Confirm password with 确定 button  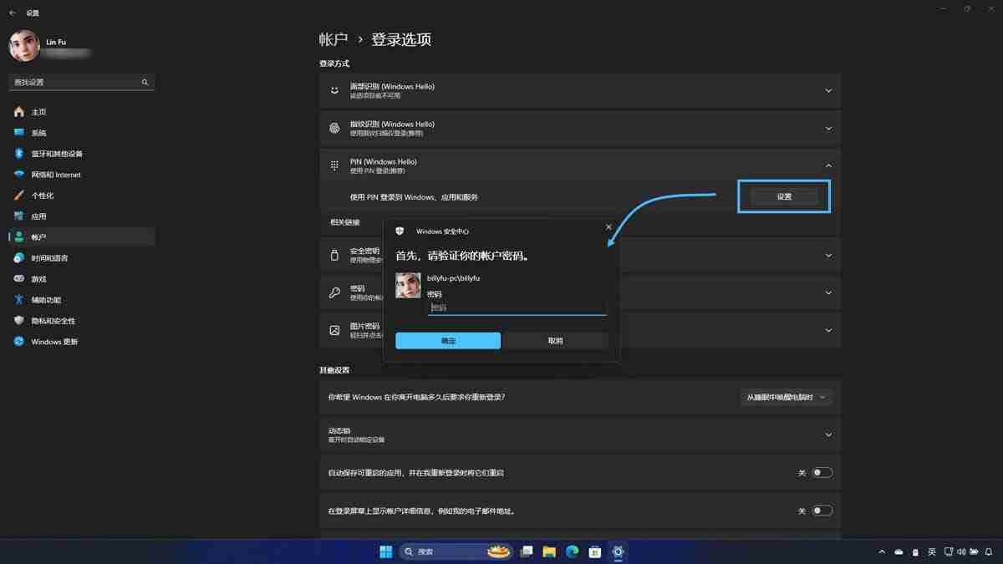[447, 340]
